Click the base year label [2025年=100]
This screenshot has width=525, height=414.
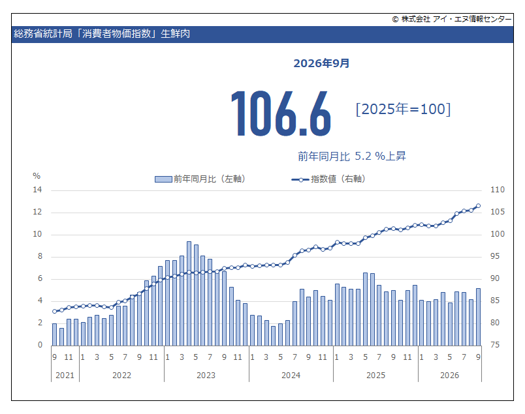tap(403, 109)
